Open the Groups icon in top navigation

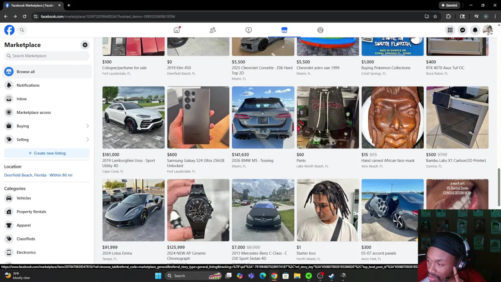pyautogui.click(x=320, y=30)
